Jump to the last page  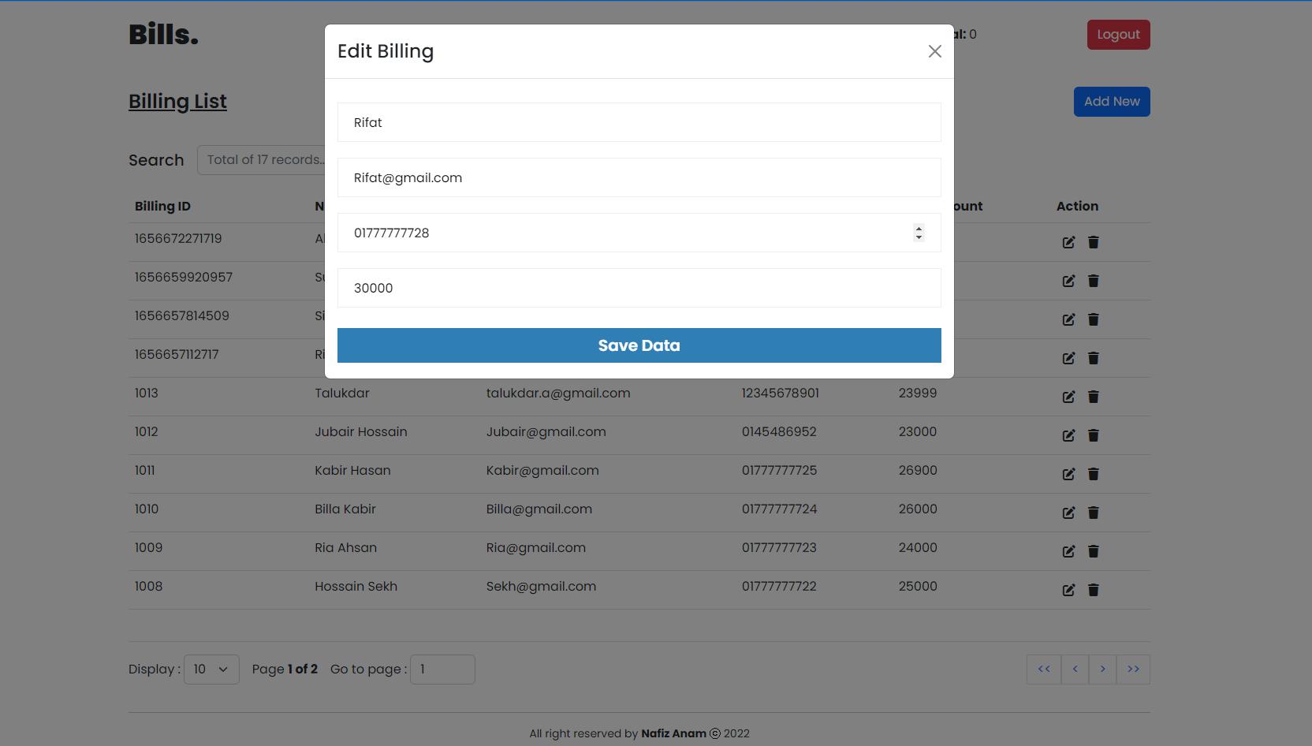[x=1133, y=670]
